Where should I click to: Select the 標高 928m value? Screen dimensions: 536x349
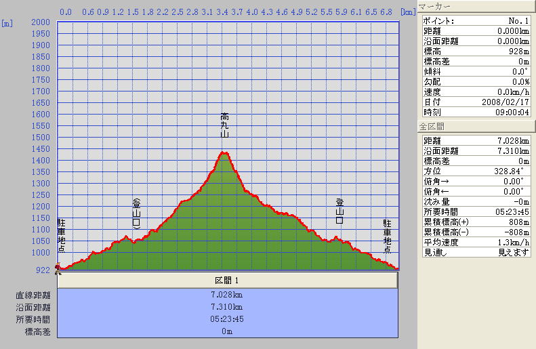tap(518, 52)
